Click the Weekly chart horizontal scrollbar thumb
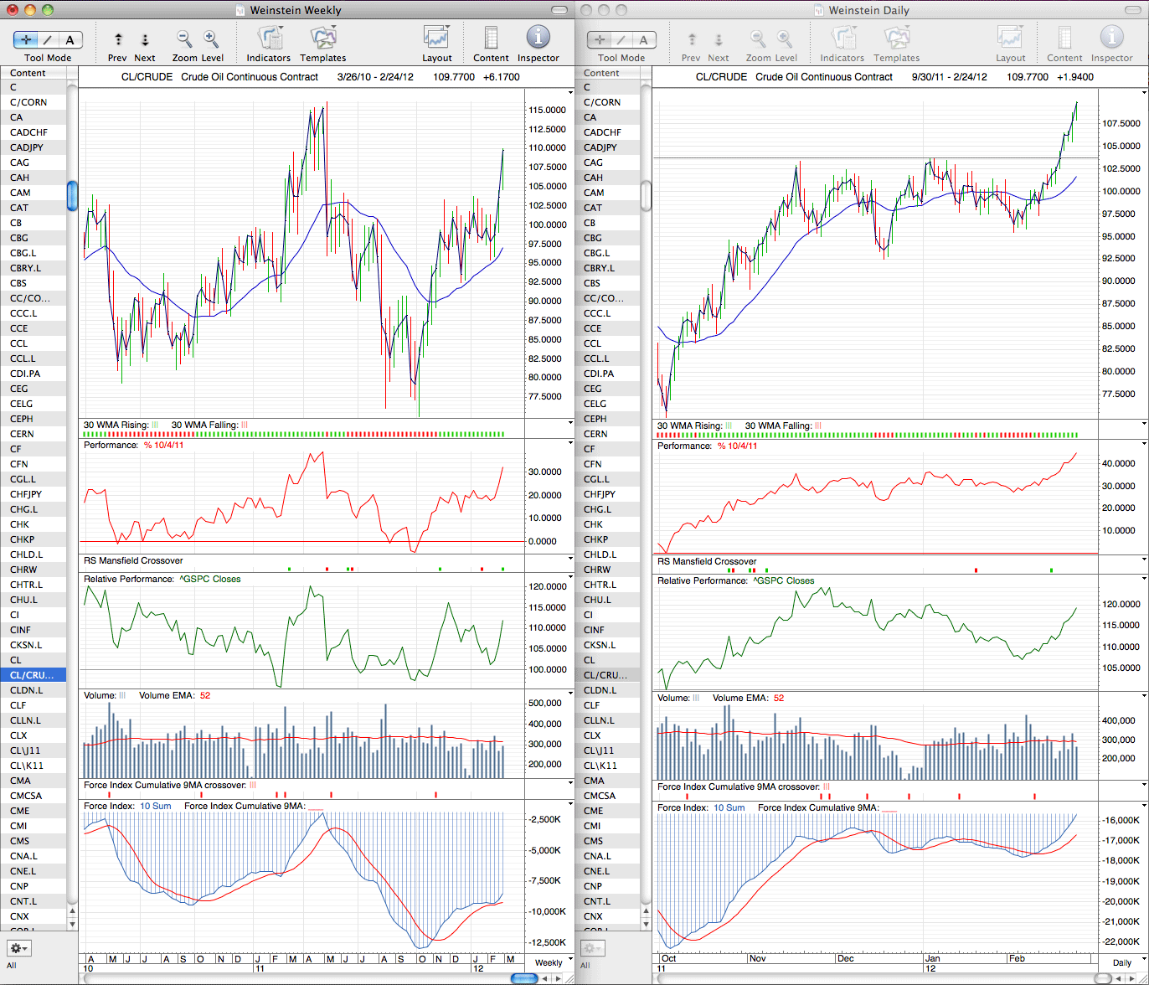Image resolution: width=1149 pixels, height=985 pixels. pos(524,978)
